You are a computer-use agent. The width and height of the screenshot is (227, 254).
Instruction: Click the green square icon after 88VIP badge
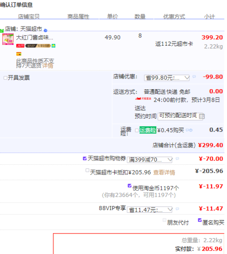click(53, 46)
